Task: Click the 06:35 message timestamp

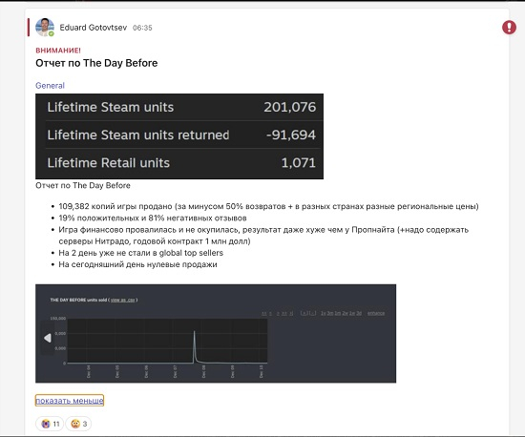Action: (142, 28)
